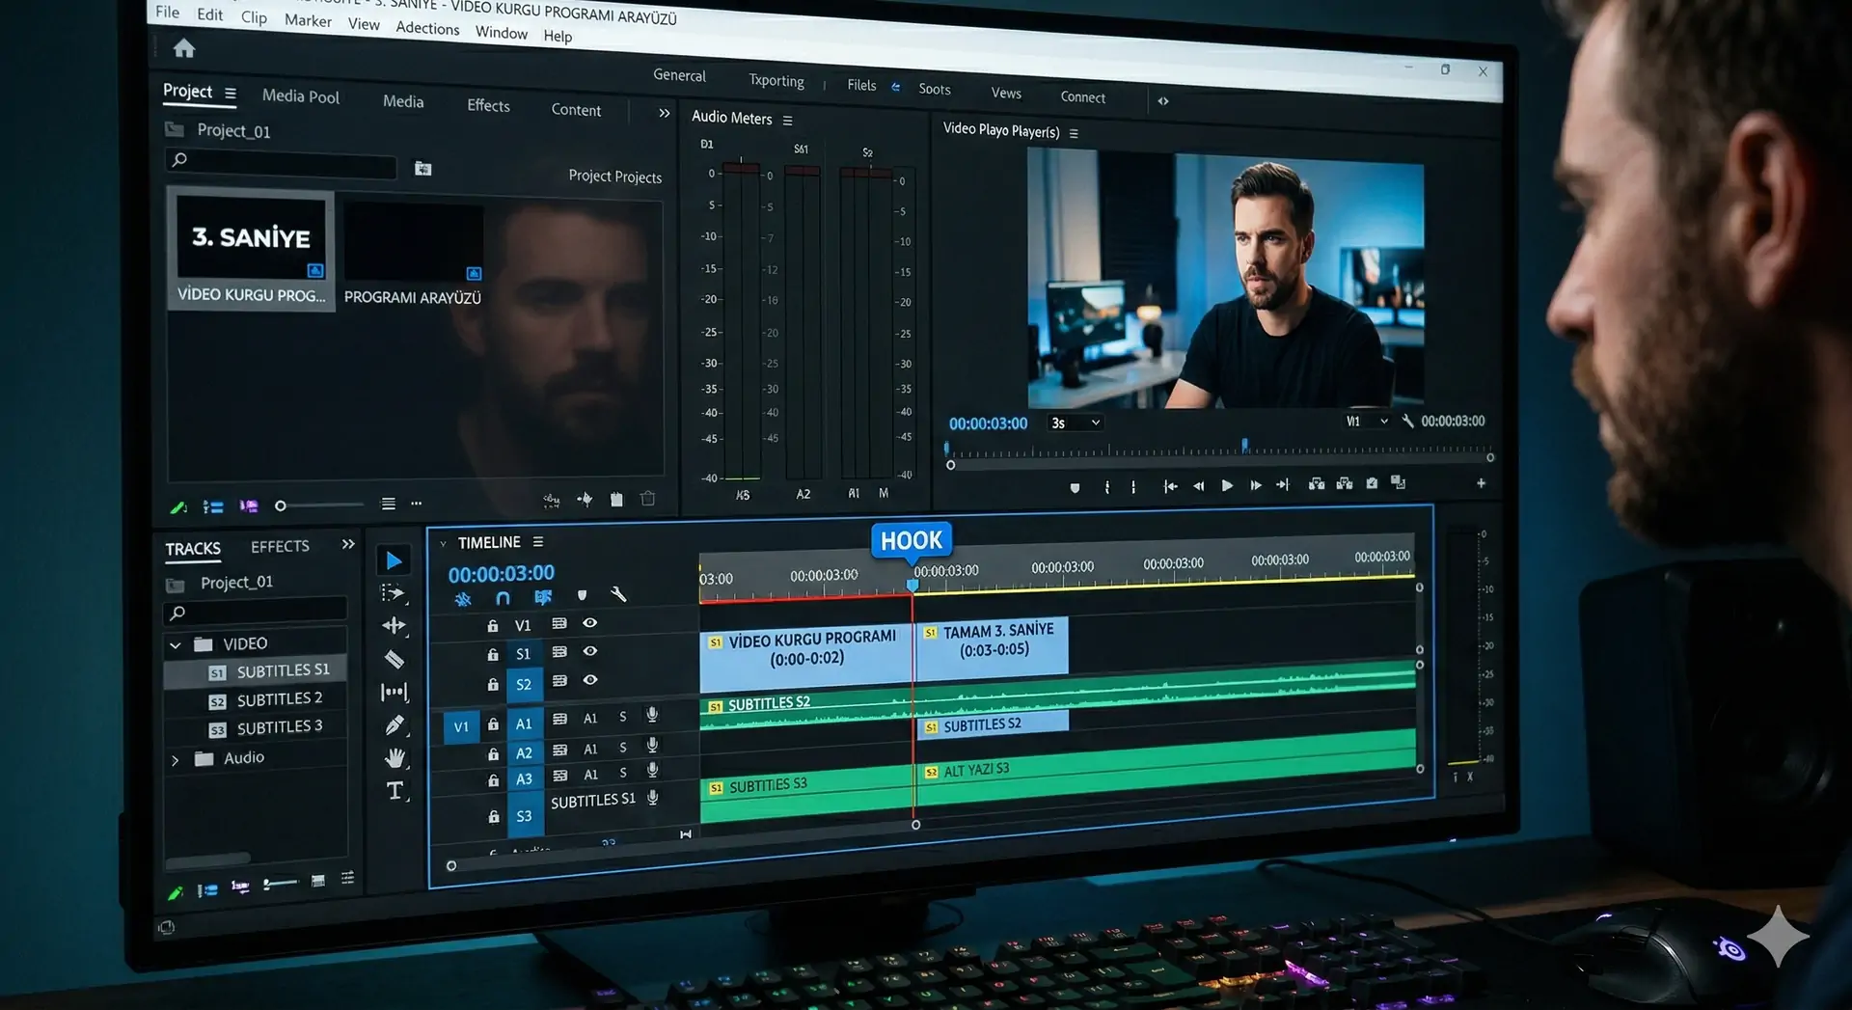The image size is (1852, 1010).
Task: Select the arrow Selection tool
Action: pyautogui.click(x=394, y=560)
